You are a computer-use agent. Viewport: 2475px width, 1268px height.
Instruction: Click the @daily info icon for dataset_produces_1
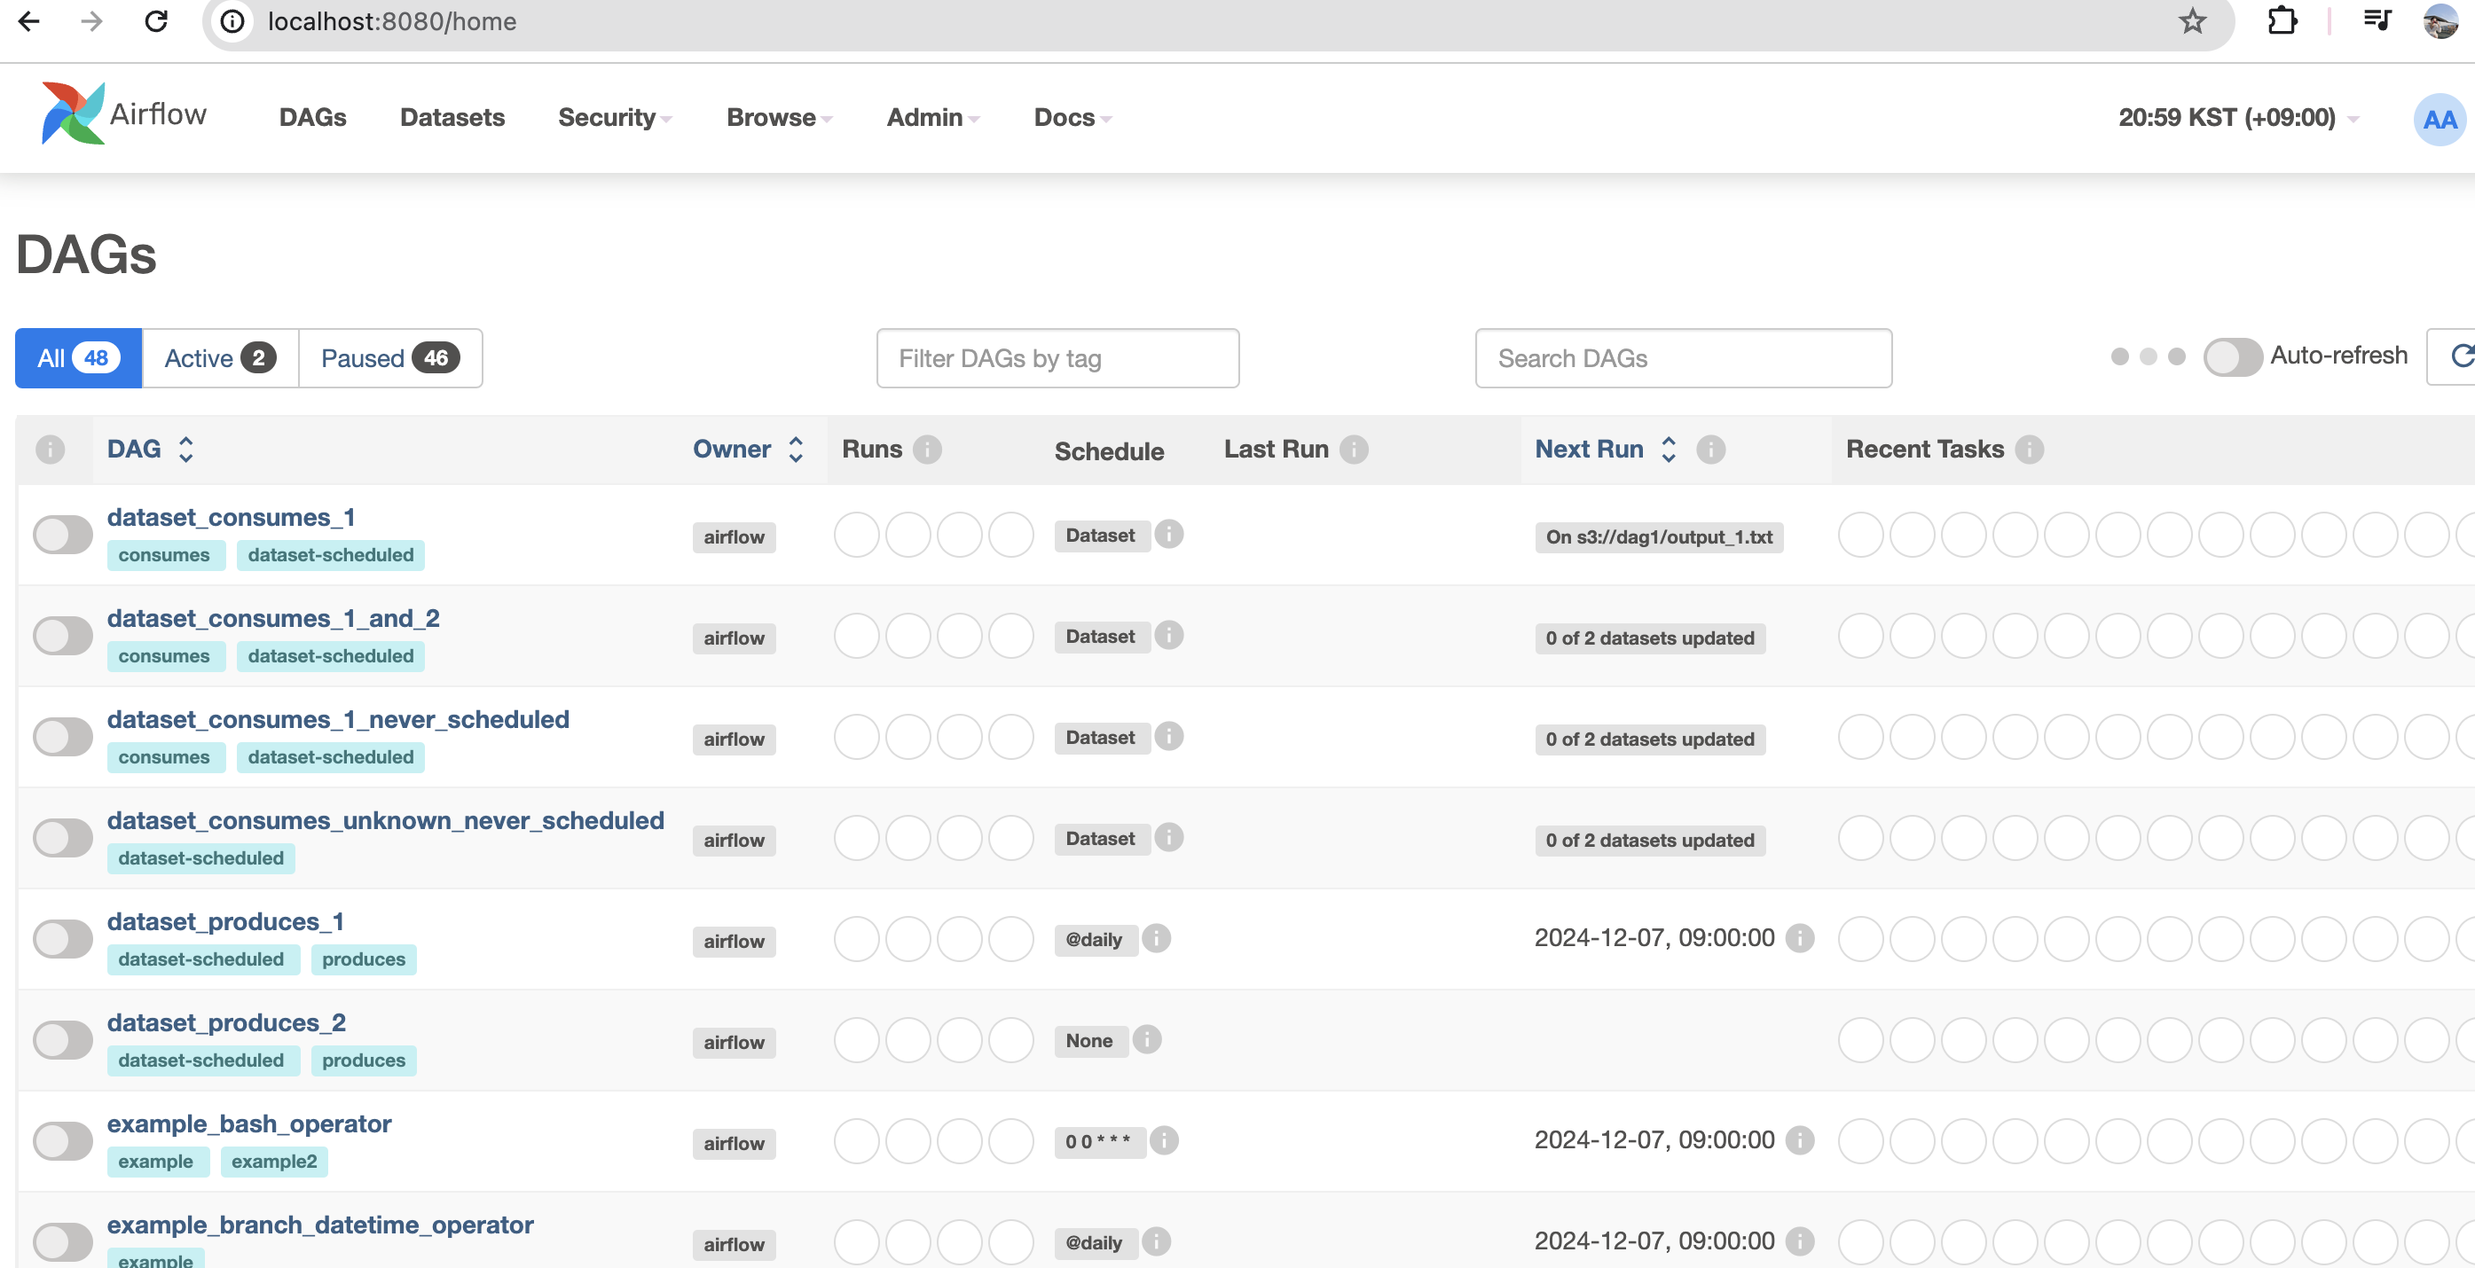click(x=1156, y=937)
